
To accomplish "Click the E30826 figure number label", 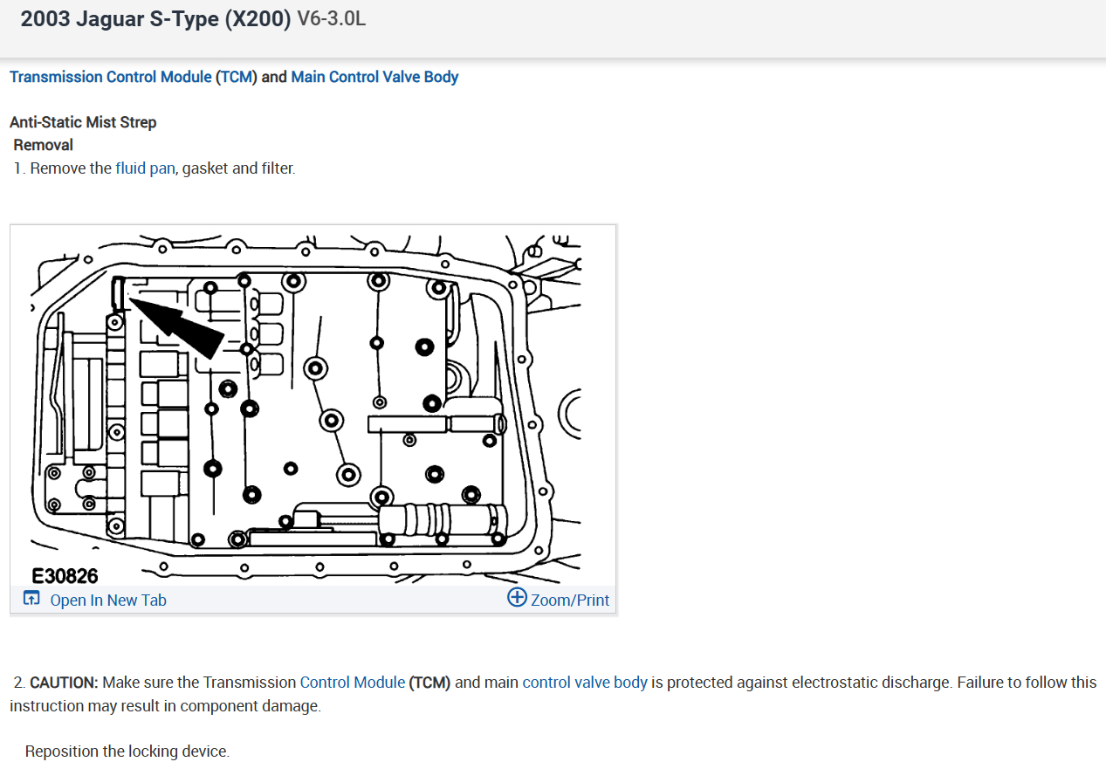I will (x=65, y=575).
